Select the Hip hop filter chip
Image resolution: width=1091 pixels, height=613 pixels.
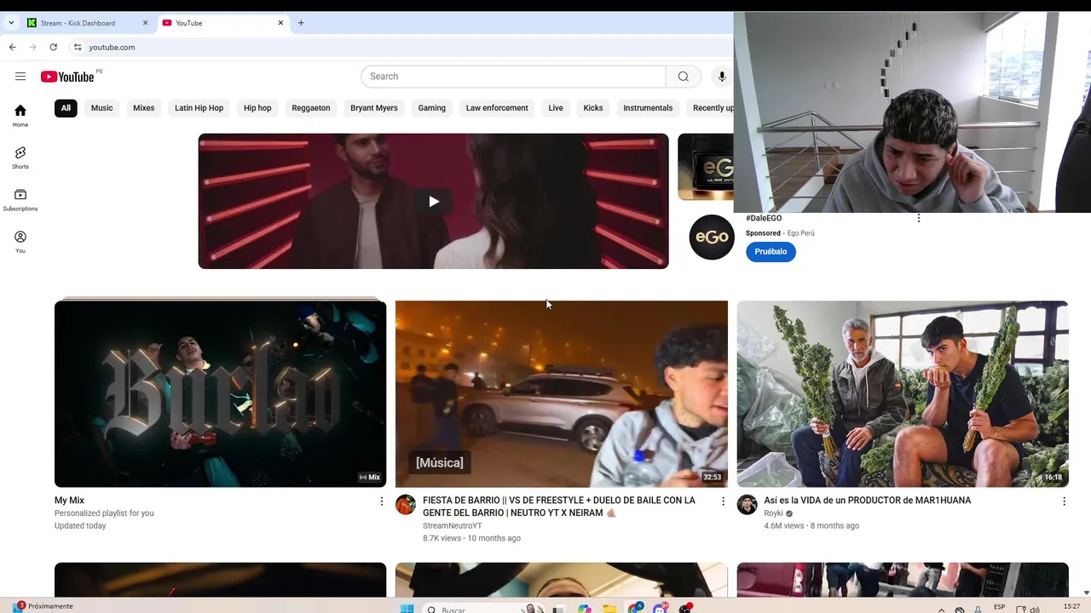(x=257, y=108)
